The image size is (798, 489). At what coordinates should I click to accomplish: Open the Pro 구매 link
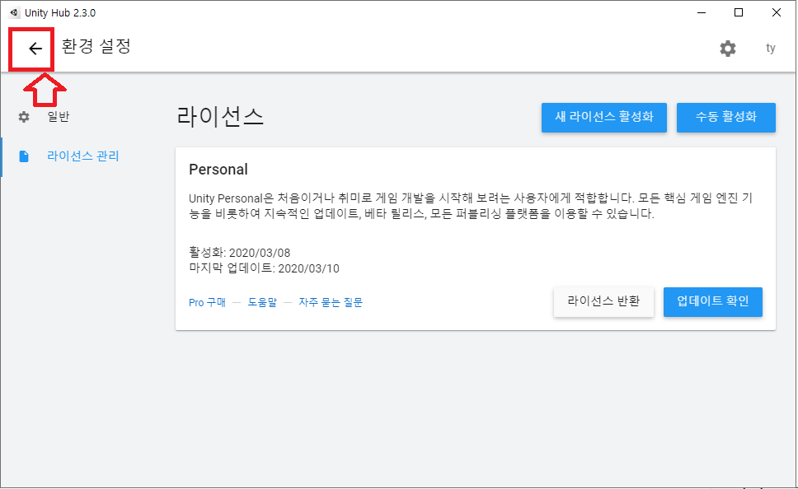pyautogui.click(x=207, y=302)
